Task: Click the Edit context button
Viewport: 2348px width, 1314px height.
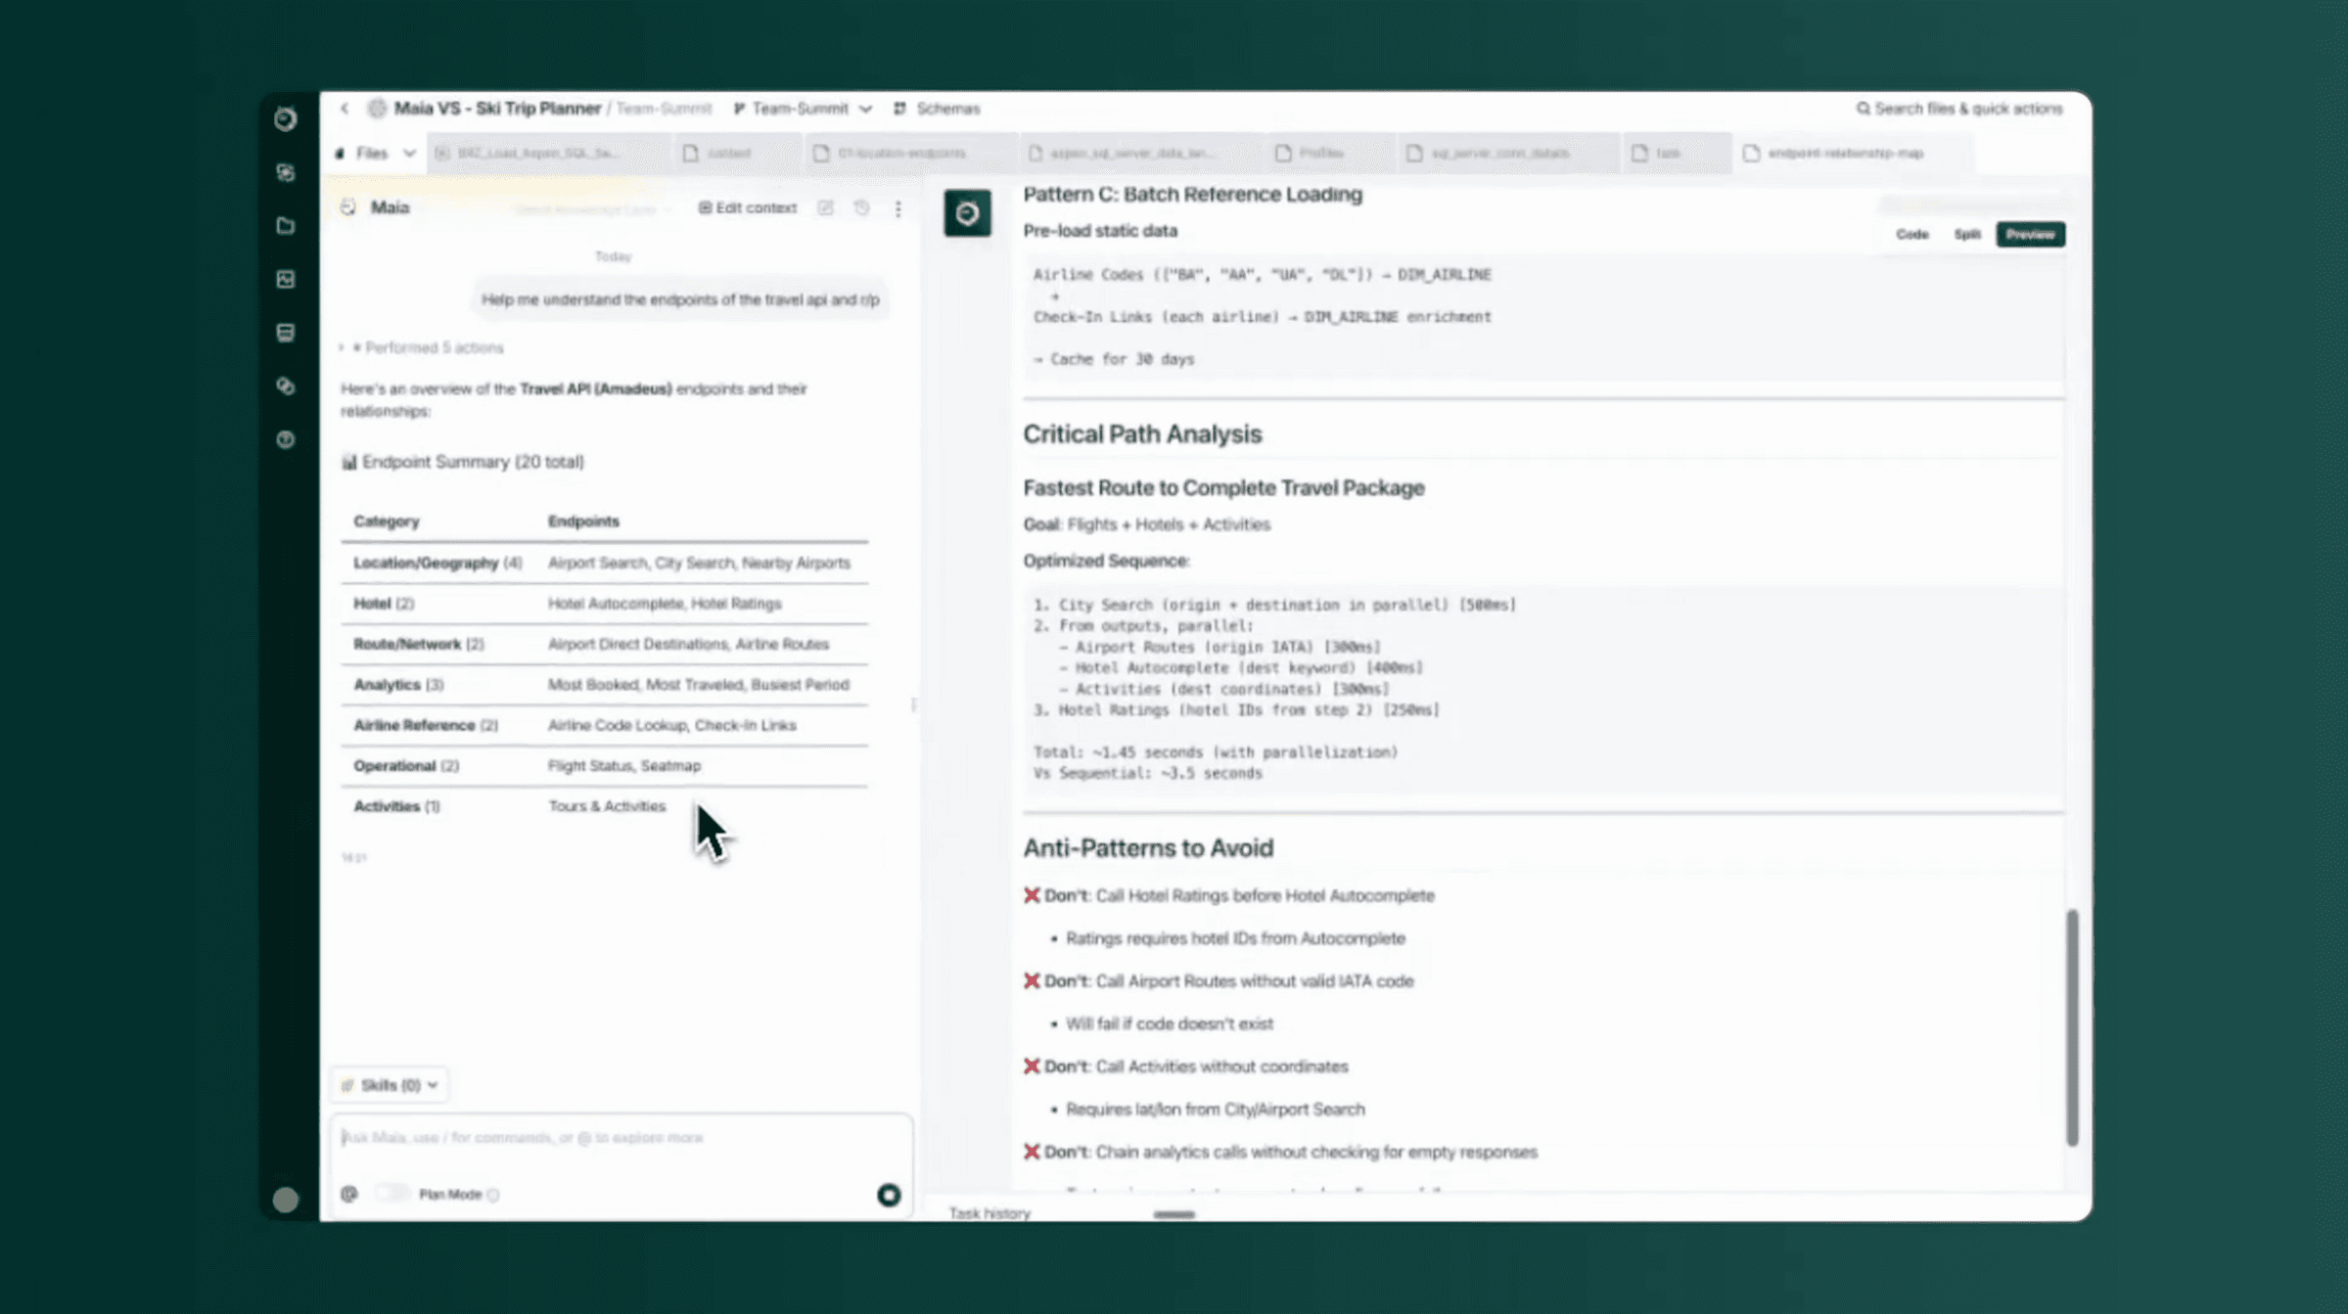Action: 747,208
